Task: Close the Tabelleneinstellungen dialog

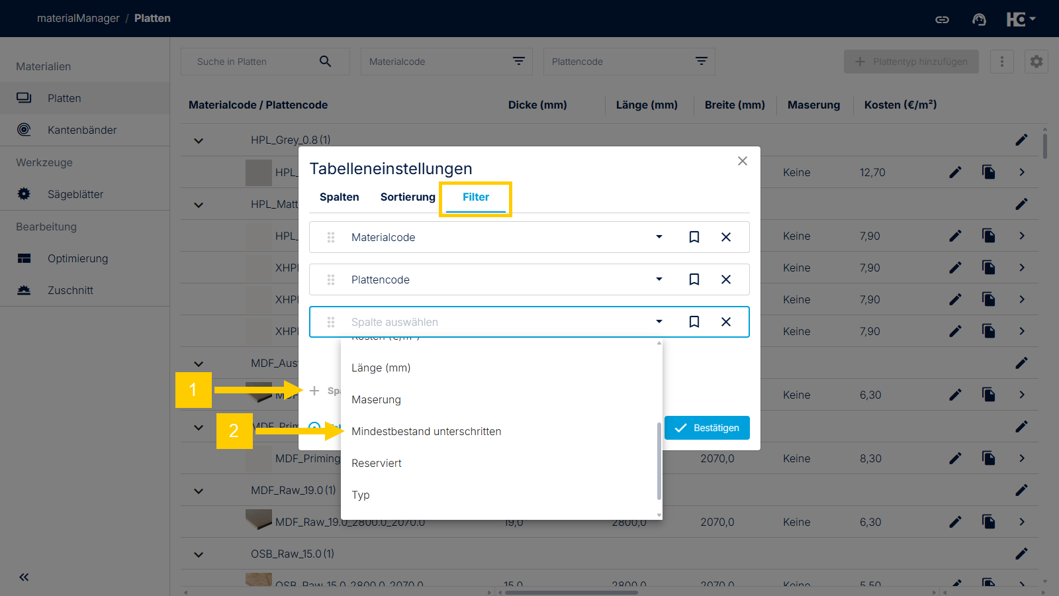Action: (x=743, y=161)
